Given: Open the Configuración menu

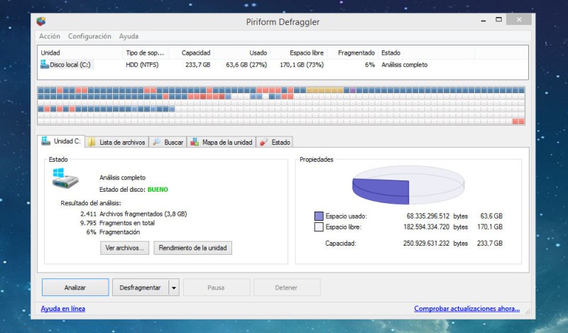Looking at the screenshot, I should click(89, 36).
